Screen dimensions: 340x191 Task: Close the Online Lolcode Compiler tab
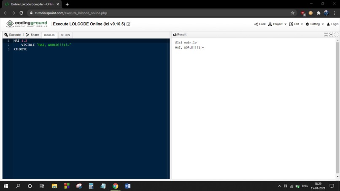pyautogui.click(x=58, y=4)
